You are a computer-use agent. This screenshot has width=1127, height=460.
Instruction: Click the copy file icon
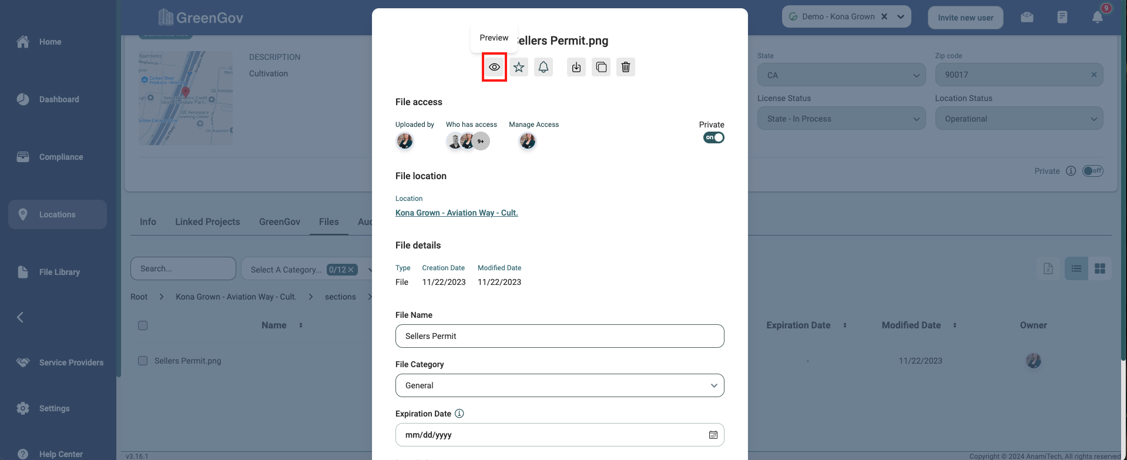coord(601,67)
